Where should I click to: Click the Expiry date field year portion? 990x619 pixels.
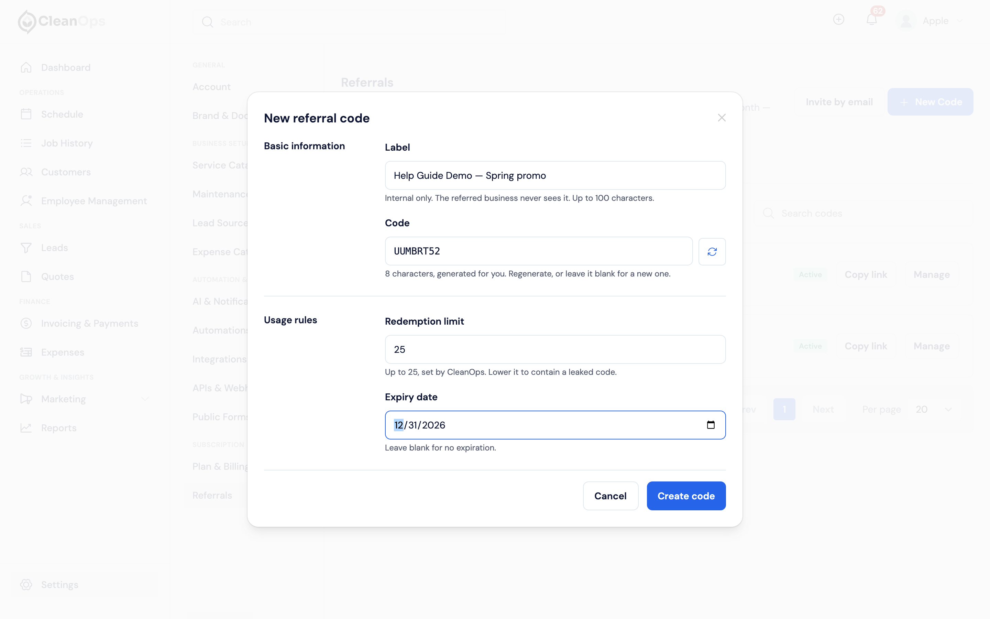pos(433,425)
